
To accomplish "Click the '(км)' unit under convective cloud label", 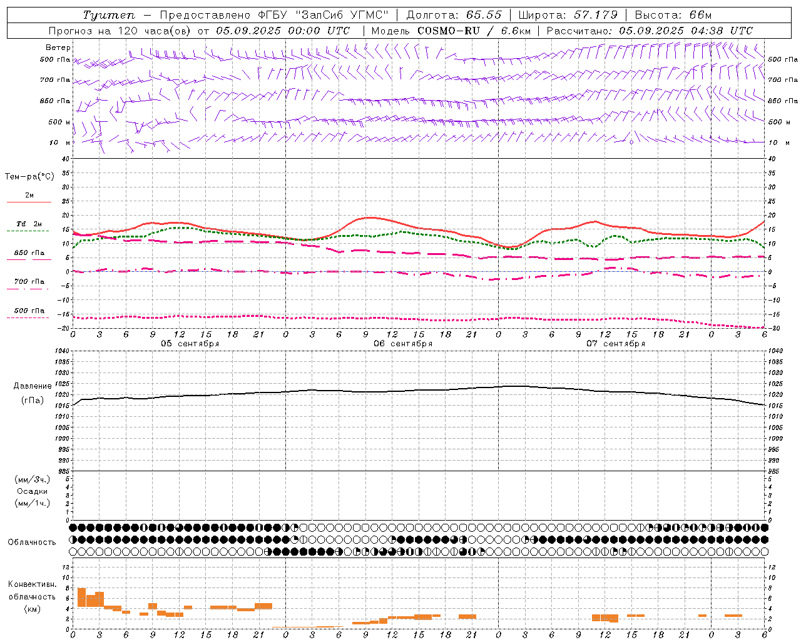I will 33,609.
